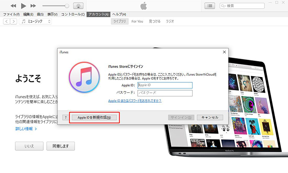Click the いいえ button
The height and width of the screenshot is (173, 288).
tap(29, 146)
